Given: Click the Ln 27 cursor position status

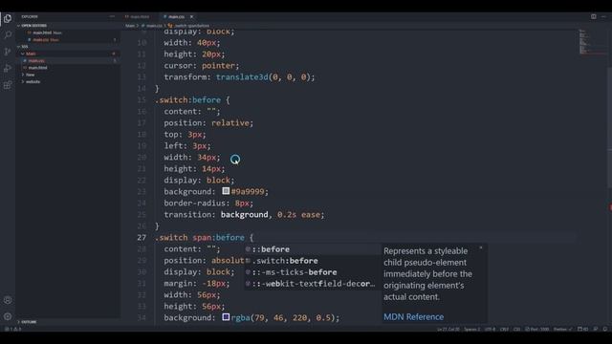Looking at the screenshot, I should [448, 329].
